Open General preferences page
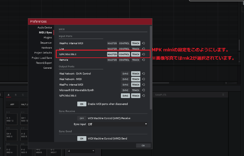Viewport: 244px width, 156px height. (x=47, y=68)
